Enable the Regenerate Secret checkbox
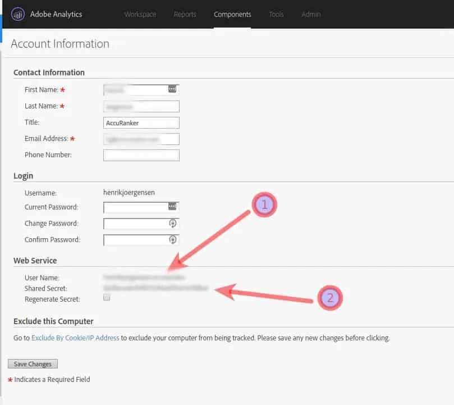 106,297
